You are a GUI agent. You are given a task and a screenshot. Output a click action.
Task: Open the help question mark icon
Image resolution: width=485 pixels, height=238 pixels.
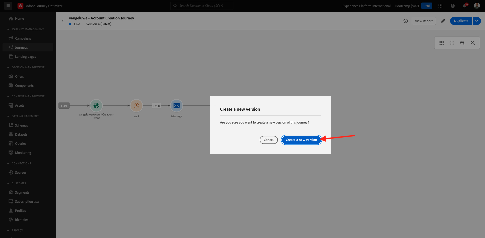tap(453, 6)
